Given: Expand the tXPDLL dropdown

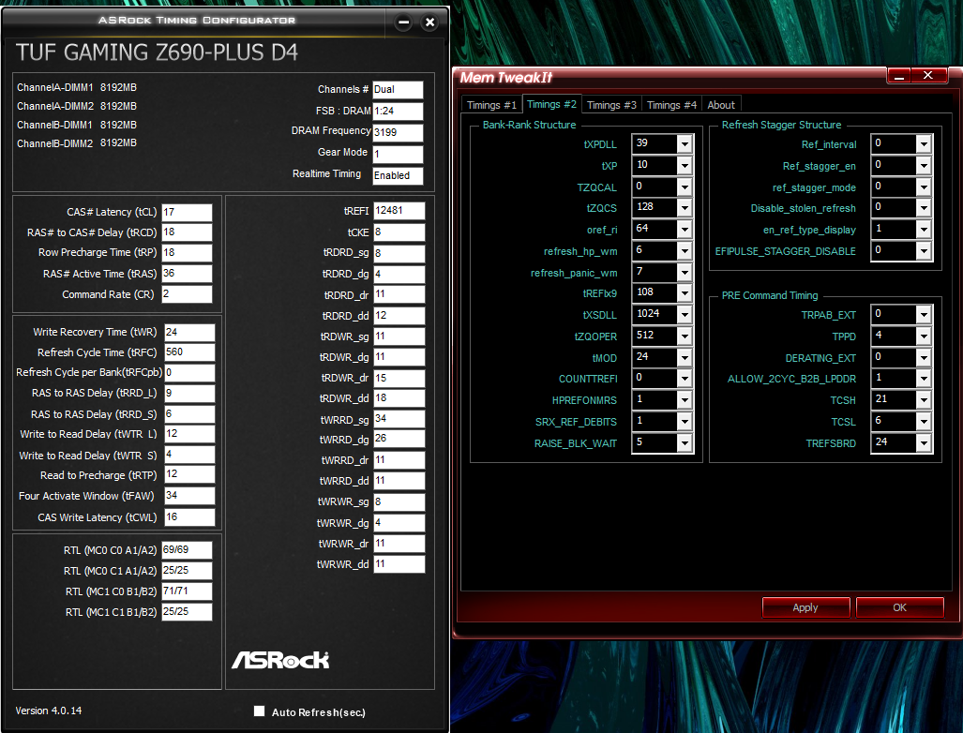Looking at the screenshot, I should [x=685, y=143].
